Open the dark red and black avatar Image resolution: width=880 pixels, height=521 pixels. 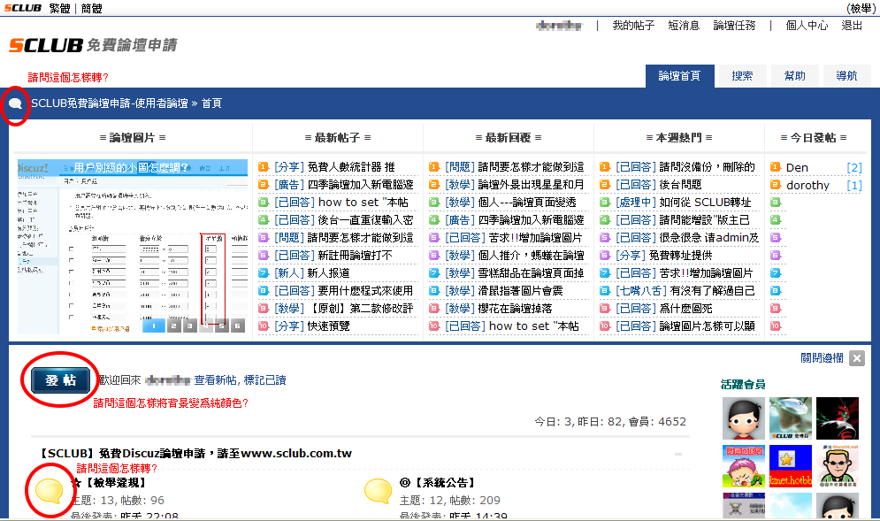(838, 418)
